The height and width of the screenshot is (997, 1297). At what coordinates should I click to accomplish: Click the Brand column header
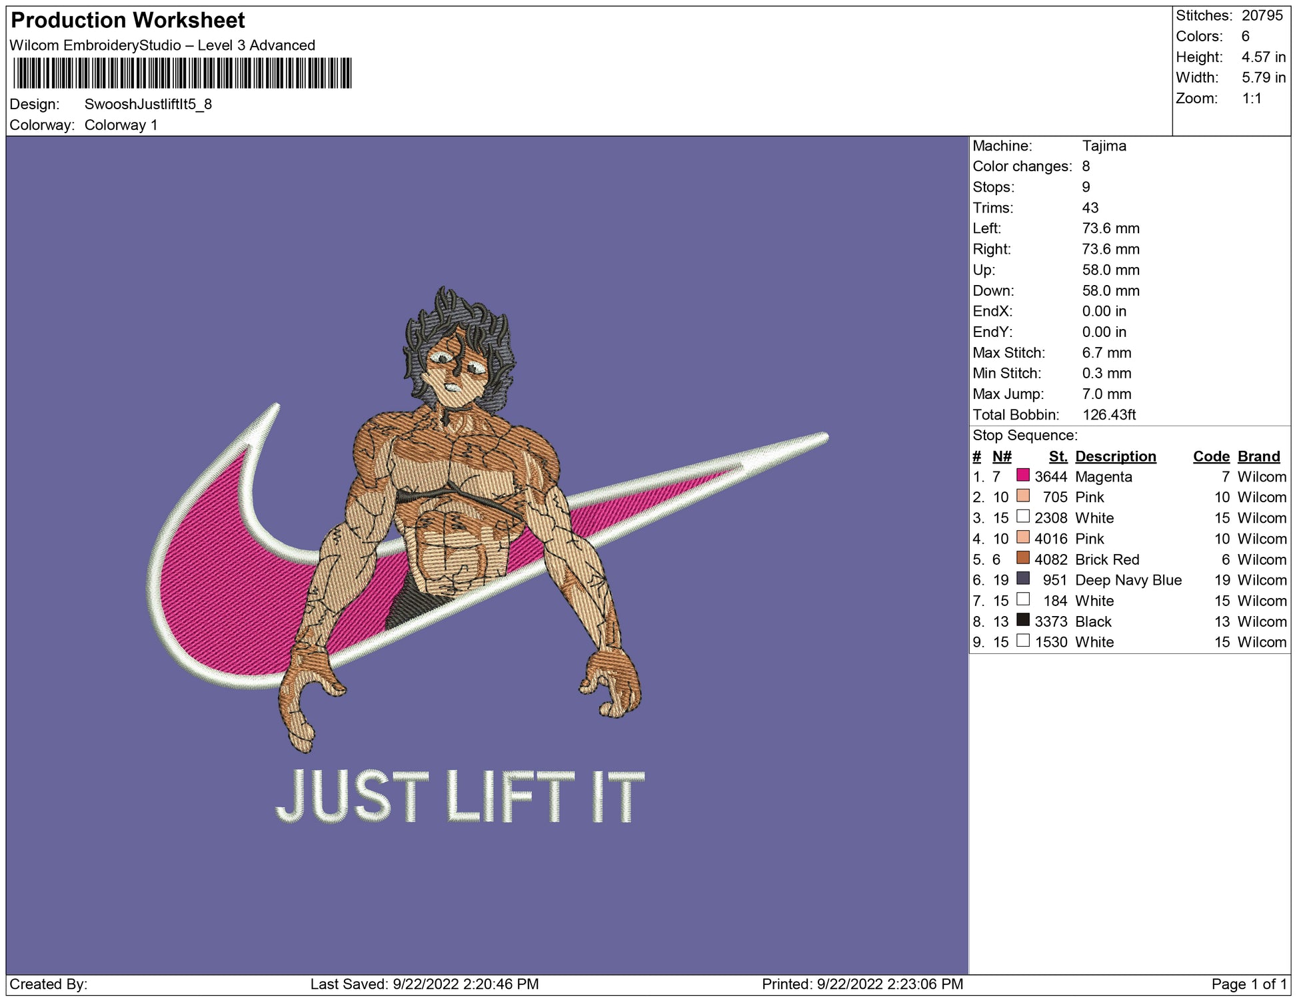(1258, 456)
